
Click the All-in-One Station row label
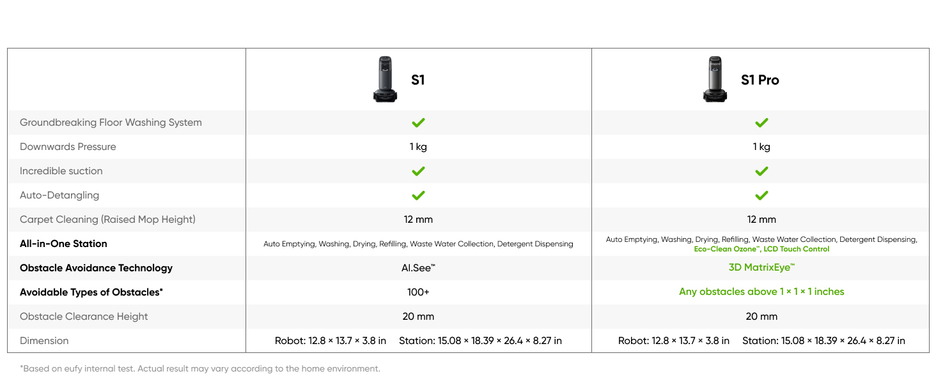point(63,244)
